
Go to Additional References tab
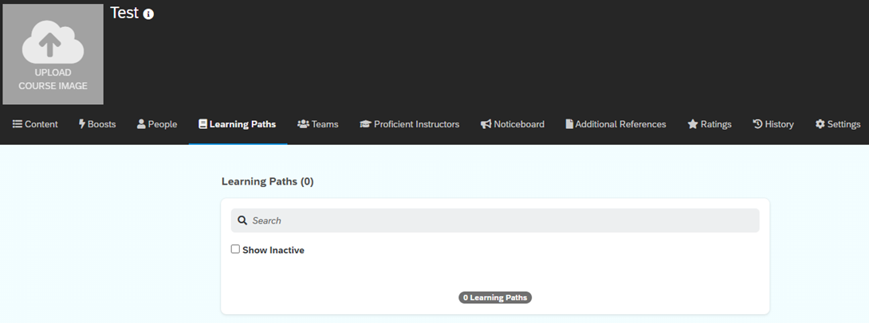[x=615, y=124]
